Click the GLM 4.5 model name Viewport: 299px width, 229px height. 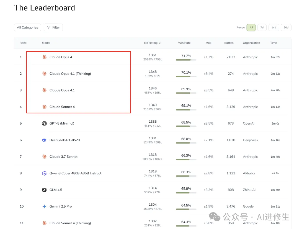pyautogui.click(x=56, y=190)
